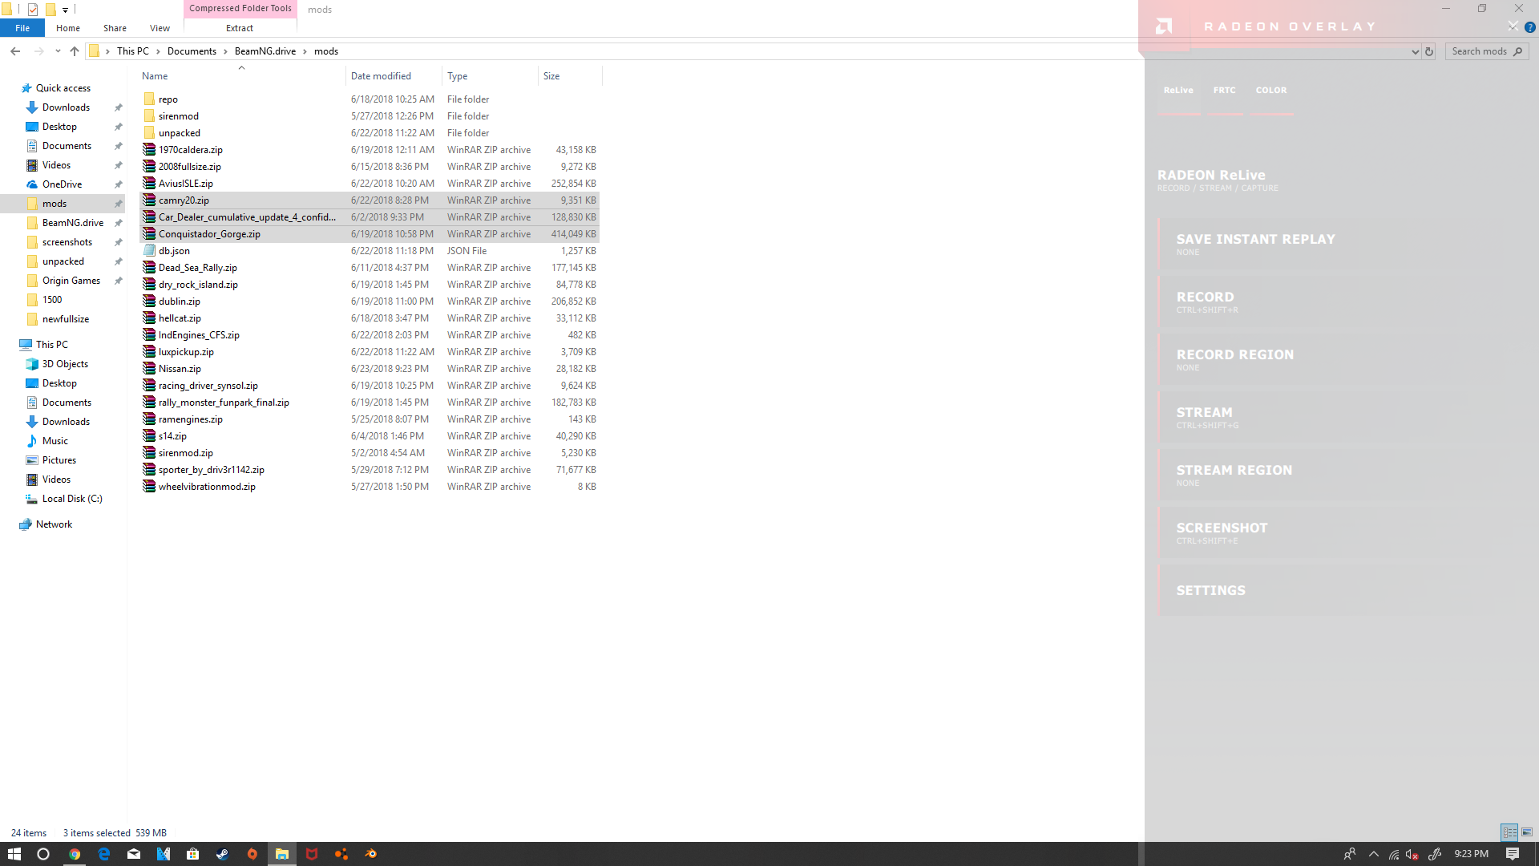Open Chrome from the taskbar

[x=75, y=854]
